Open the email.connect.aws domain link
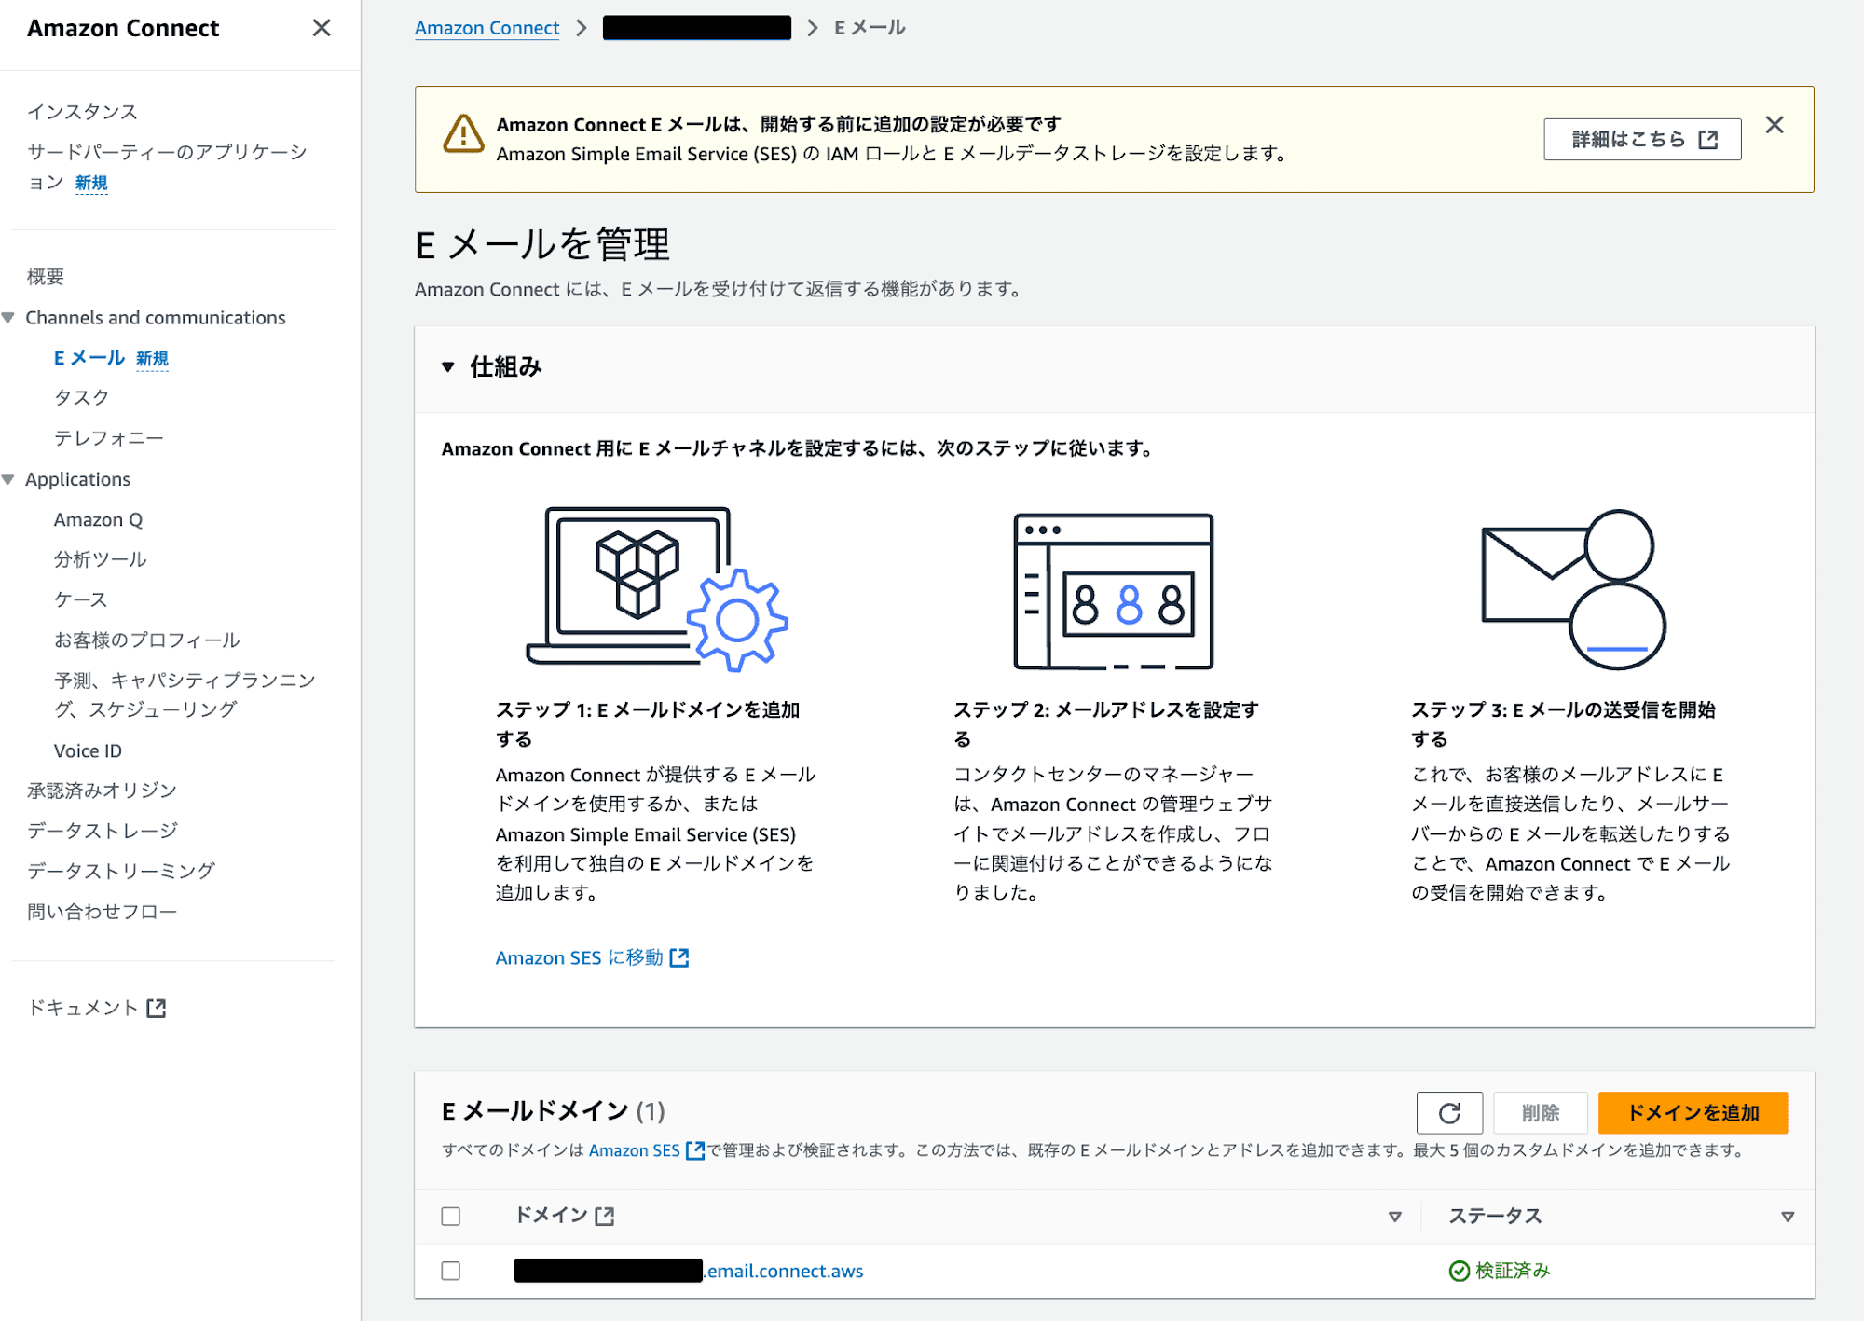The image size is (1864, 1321). click(689, 1271)
